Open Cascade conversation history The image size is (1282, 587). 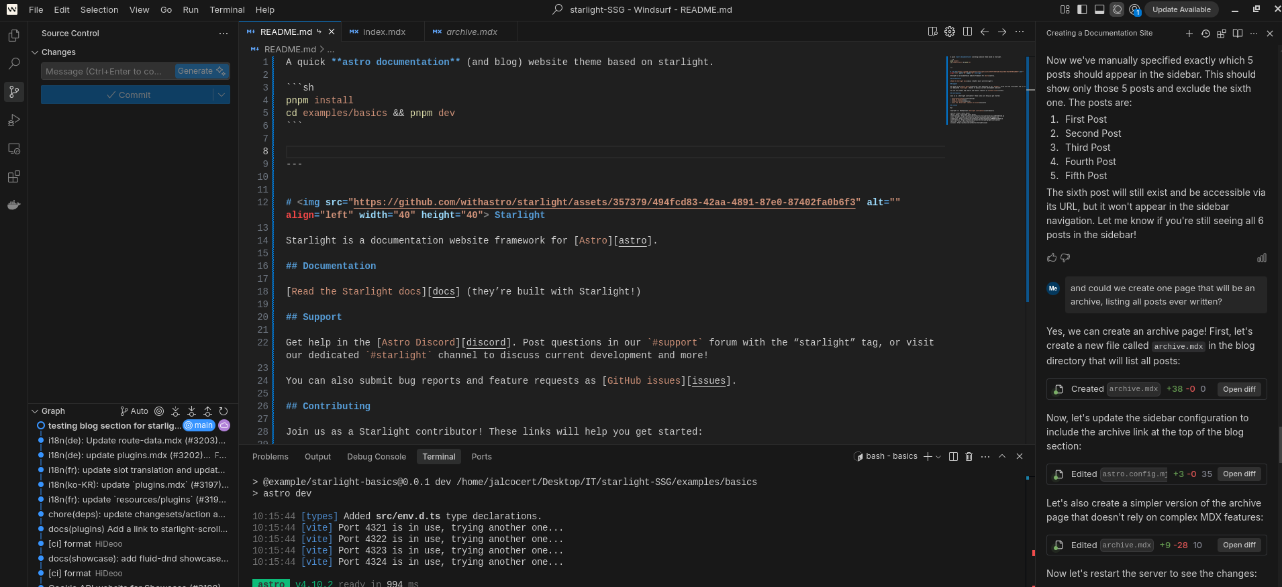click(x=1205, y=34)
